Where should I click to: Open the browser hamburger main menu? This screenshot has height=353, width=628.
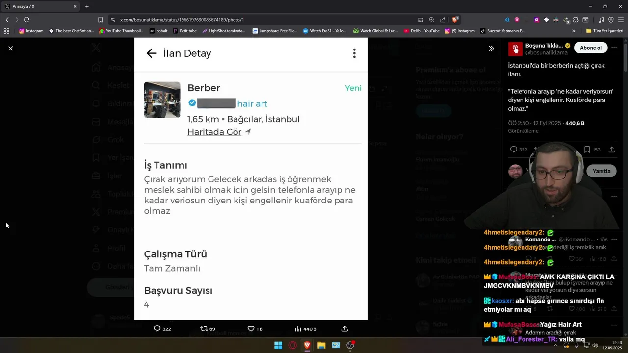[x=620, y=20]
